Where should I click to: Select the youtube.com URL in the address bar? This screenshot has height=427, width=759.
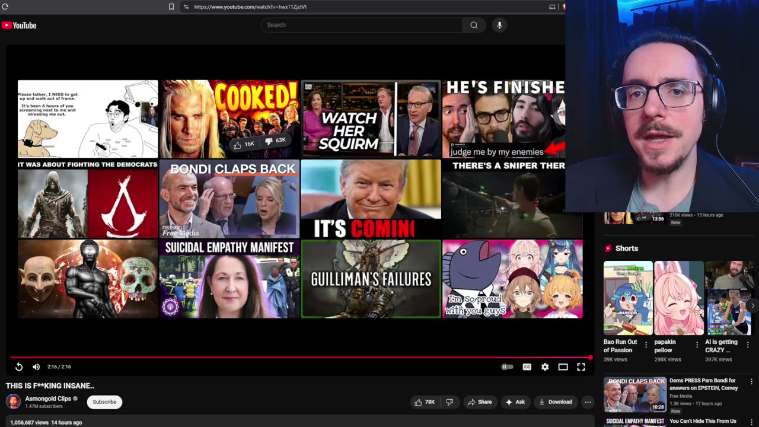250,7
